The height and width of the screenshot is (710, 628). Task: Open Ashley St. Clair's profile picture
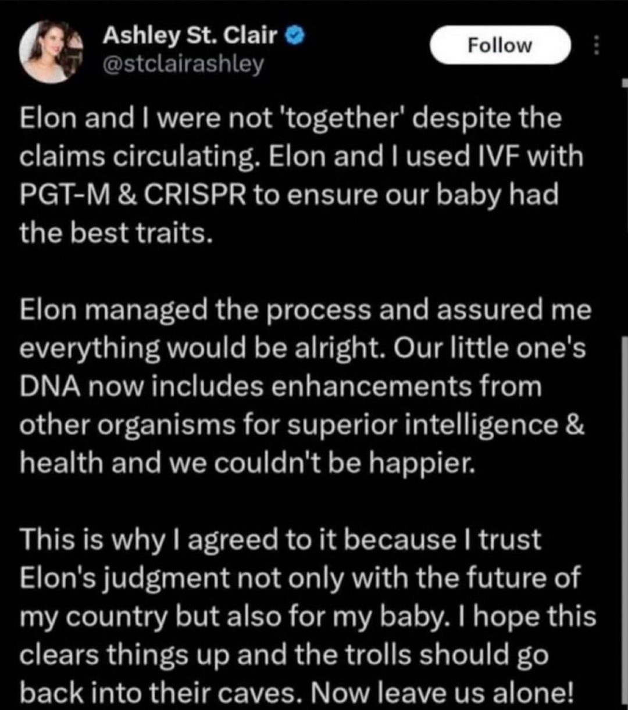pos(51,52)
